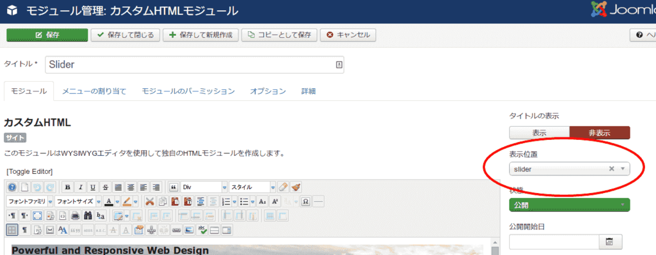Image resolution: width=656 pixels, height=255 pixels.
Task: Insert a blockquote
Action: tap(174, 187)
